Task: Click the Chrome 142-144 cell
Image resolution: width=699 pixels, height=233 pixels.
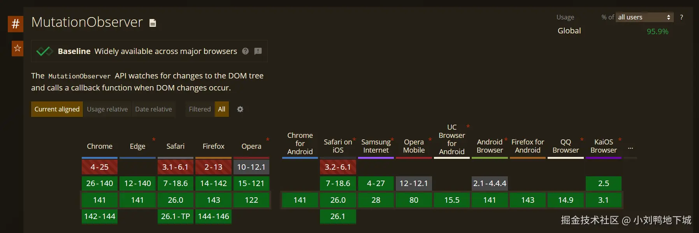Action: coord(100,216)
